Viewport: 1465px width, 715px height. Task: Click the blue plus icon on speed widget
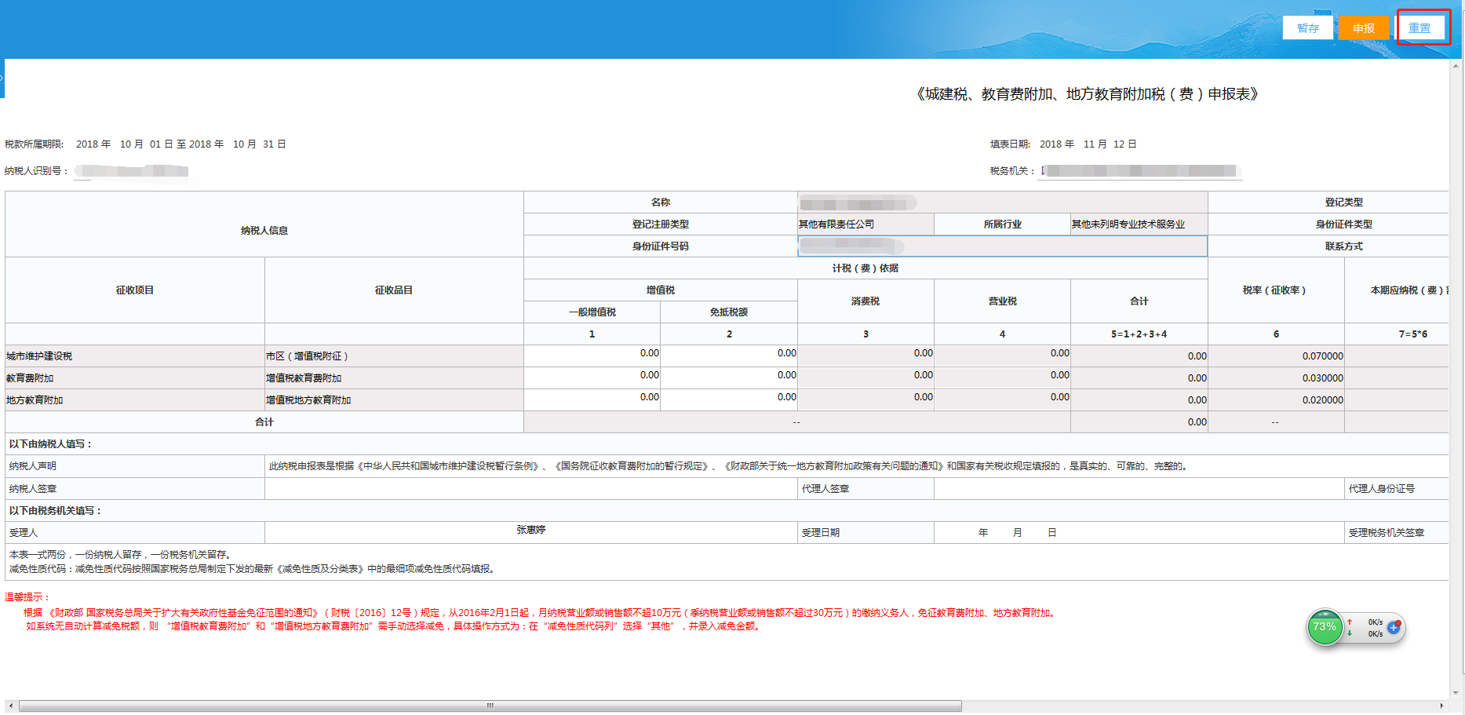click(1394, 627)
